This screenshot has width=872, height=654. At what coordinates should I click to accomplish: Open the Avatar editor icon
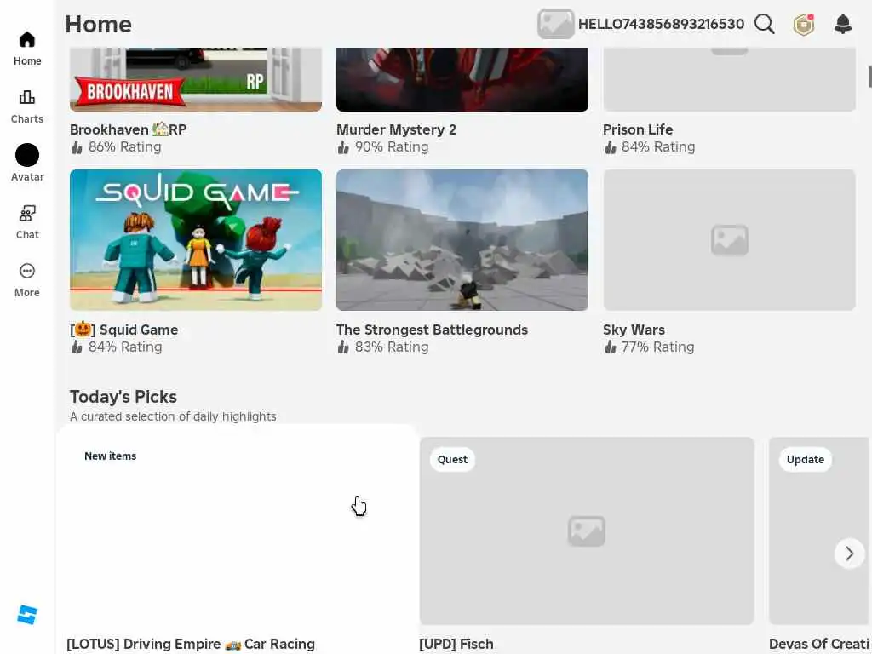(x=26, y=155)
